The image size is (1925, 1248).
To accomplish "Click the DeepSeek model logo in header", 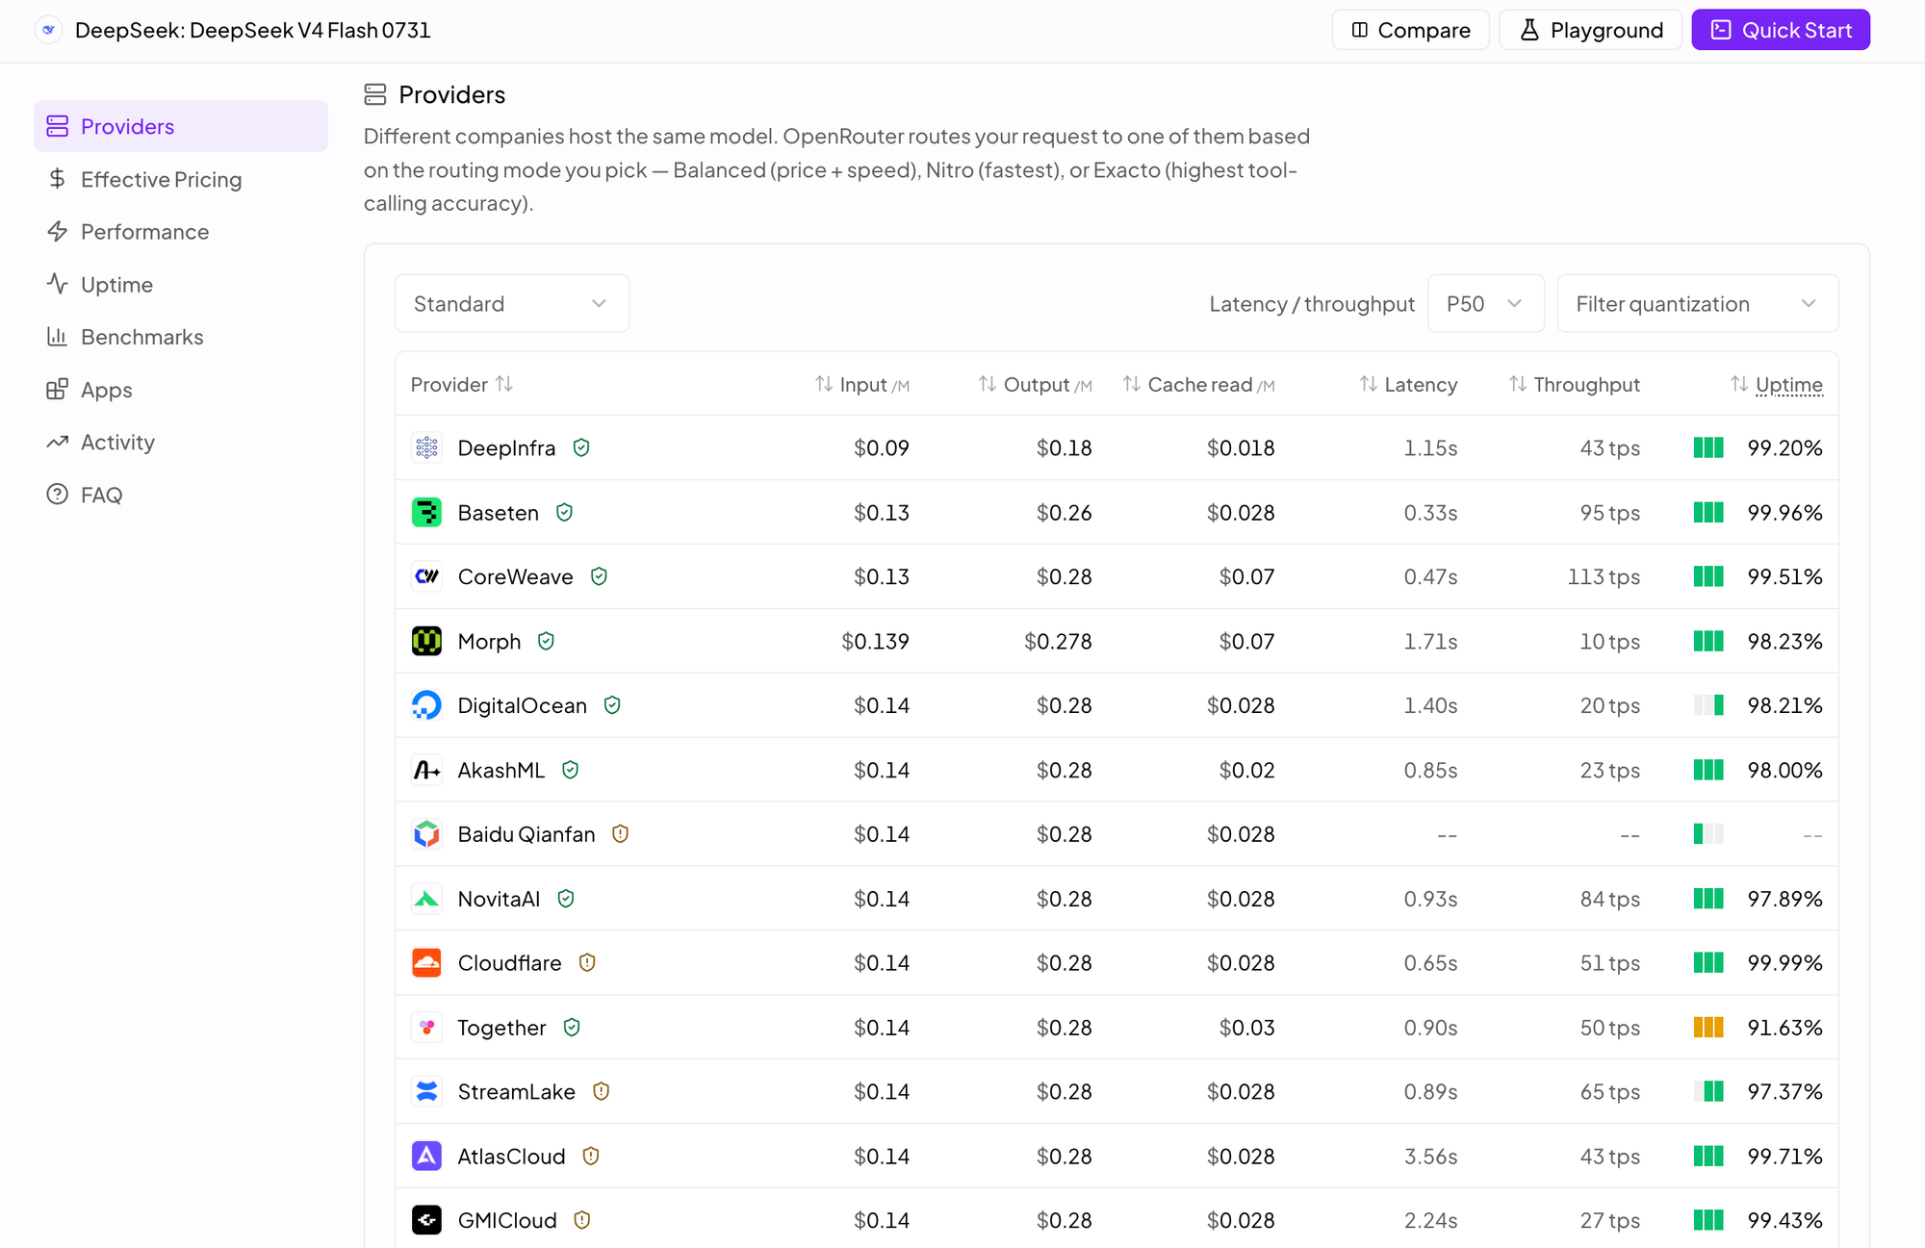I will [x=48, y=30].
